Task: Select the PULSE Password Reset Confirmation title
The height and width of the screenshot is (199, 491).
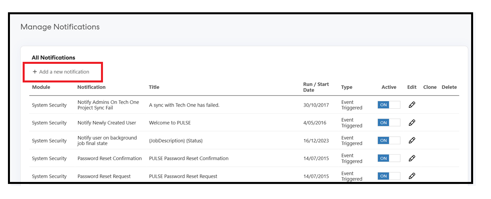Action: [188, 158]
